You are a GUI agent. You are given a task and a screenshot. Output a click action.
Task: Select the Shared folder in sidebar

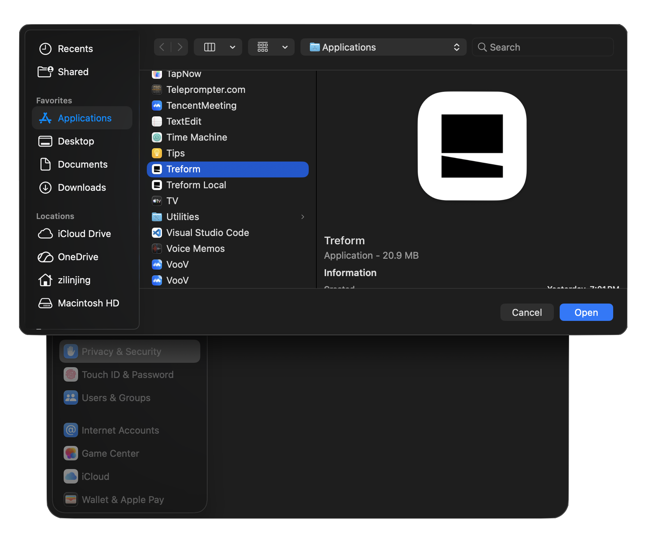click(82, 72)
